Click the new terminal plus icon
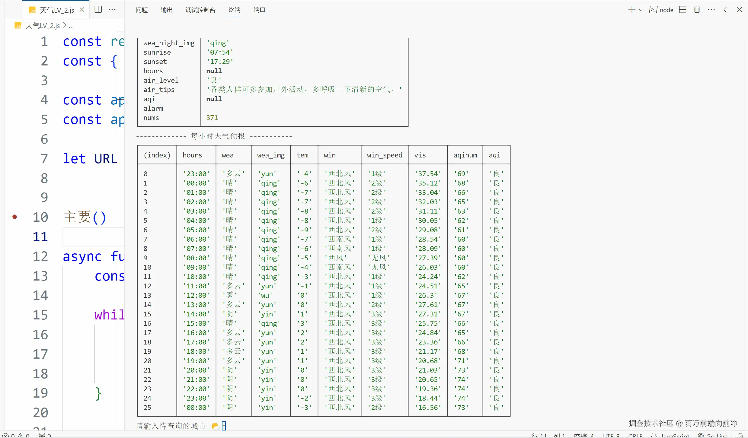Viewport: 748px width, 438px height. tap(631, 10)
